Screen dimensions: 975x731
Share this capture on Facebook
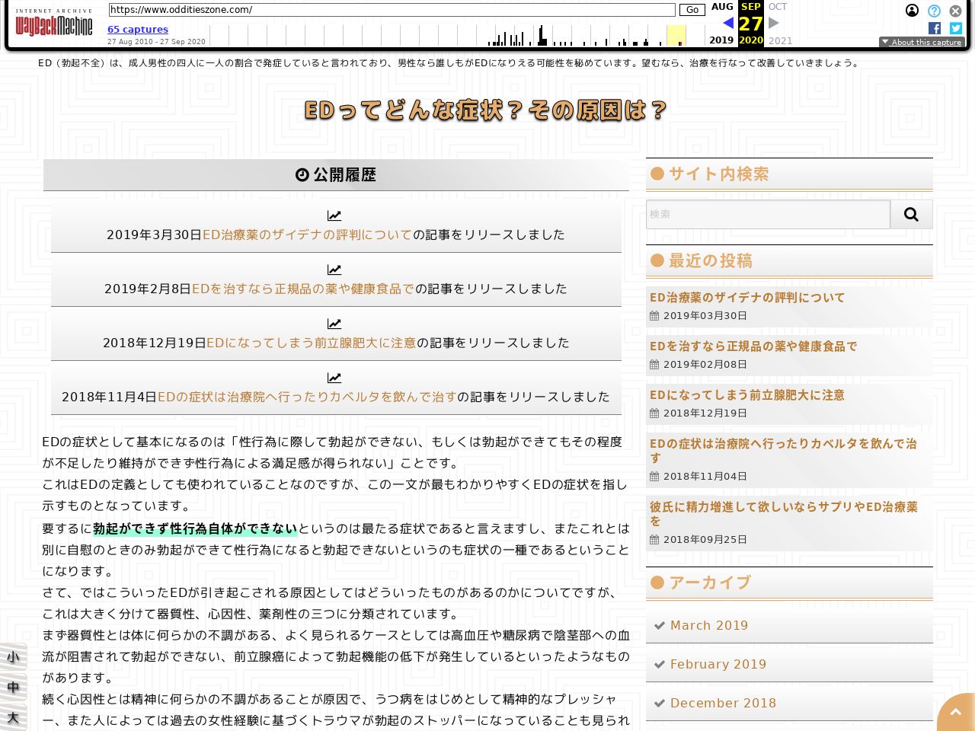coord(935,28)
